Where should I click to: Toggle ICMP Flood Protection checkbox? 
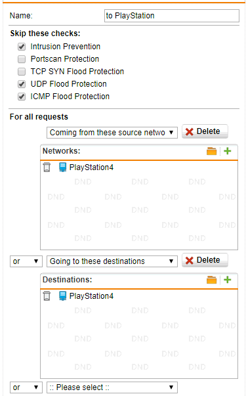(22, 97)
